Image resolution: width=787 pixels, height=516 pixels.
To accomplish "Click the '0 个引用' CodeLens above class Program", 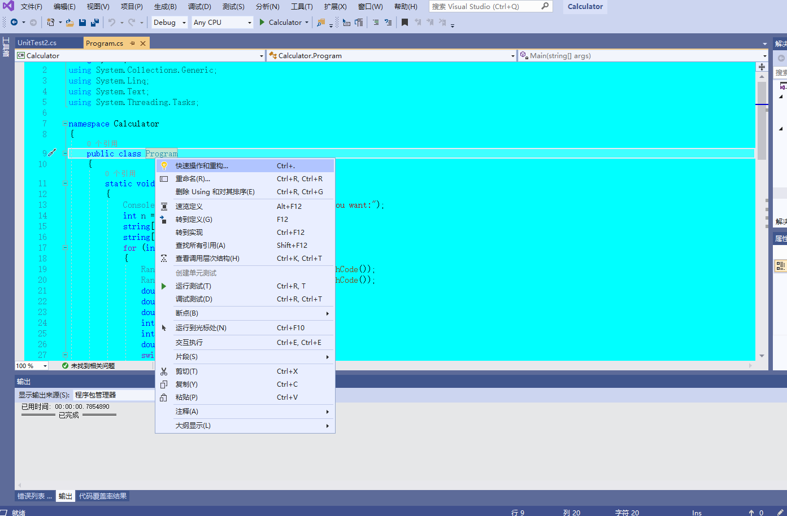I will [102, 143].
